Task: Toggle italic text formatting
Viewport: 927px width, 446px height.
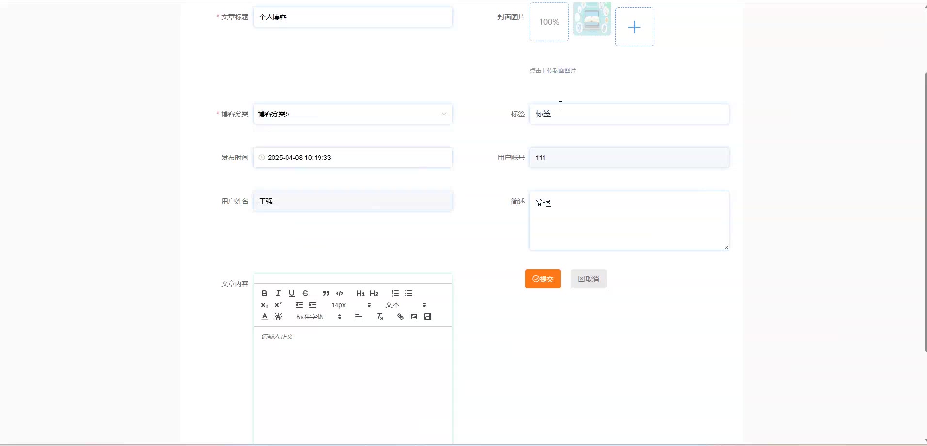Action: (x=278, y=293)
